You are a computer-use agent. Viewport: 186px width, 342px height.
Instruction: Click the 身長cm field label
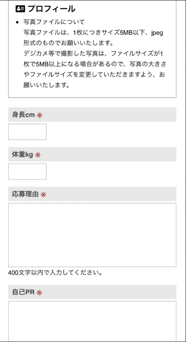click(x=23, y=115)
